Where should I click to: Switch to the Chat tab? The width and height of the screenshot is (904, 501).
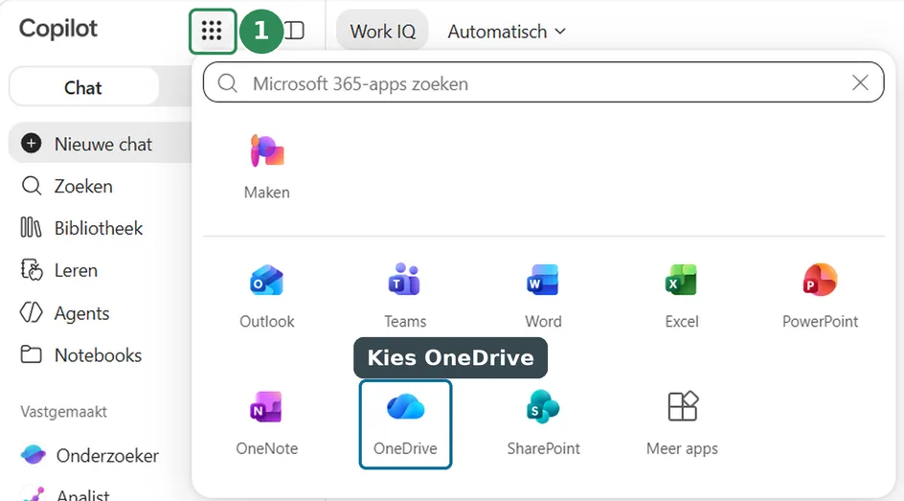83,87
